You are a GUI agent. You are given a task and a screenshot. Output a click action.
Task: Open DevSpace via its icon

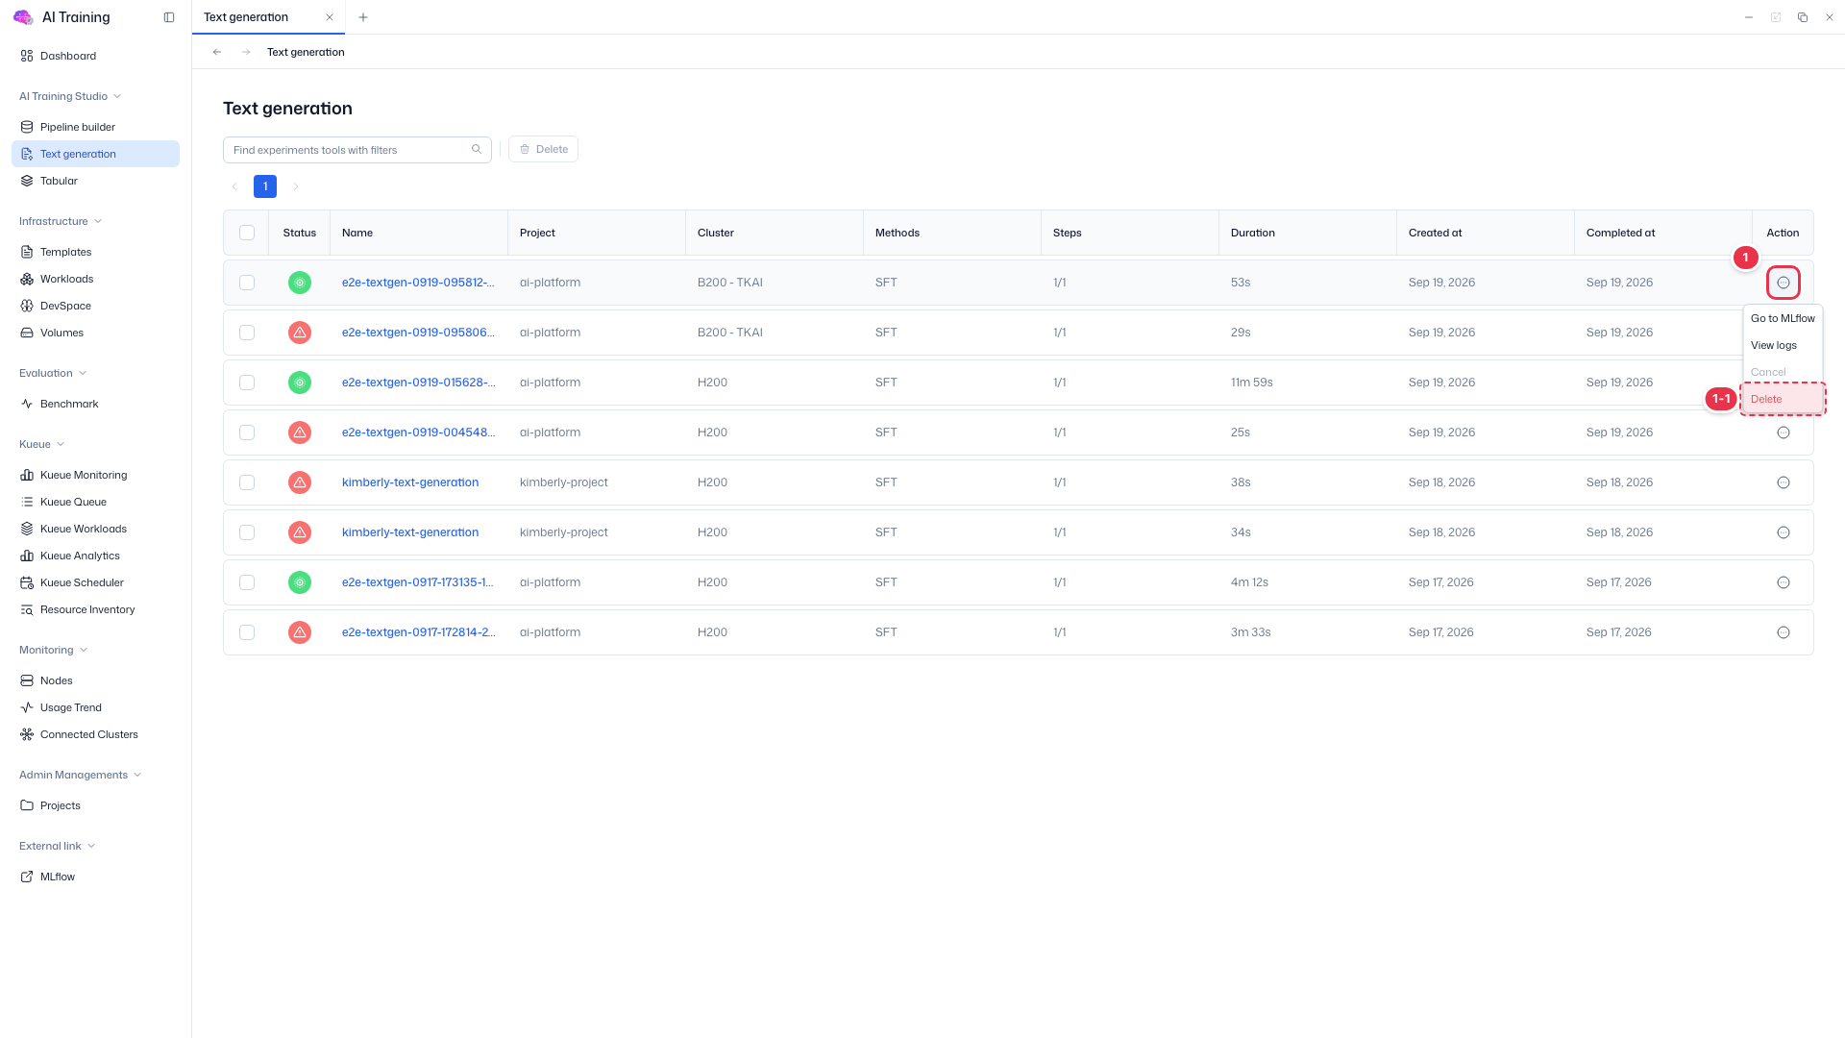27,306
